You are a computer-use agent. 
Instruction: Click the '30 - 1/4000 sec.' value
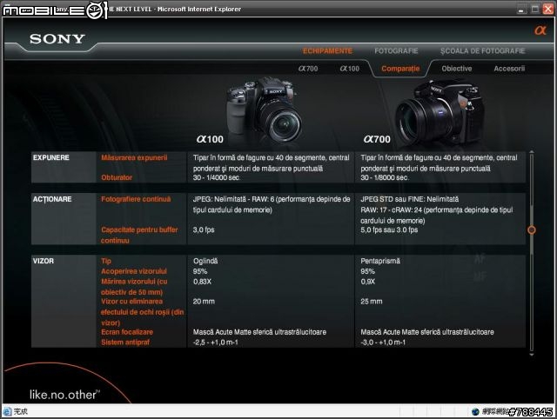coord(216,177)
